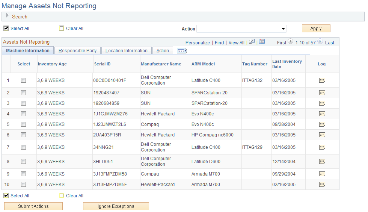This screenshot has width=368, height=212.
Task: Open the log for serial 3J13FMPZDM58
Action: pos(322,174)
